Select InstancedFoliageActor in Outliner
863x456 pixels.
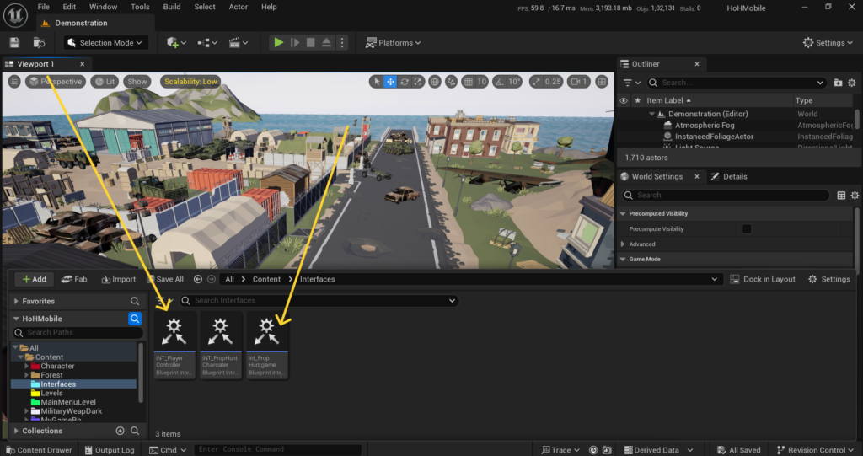coord(715,136)
